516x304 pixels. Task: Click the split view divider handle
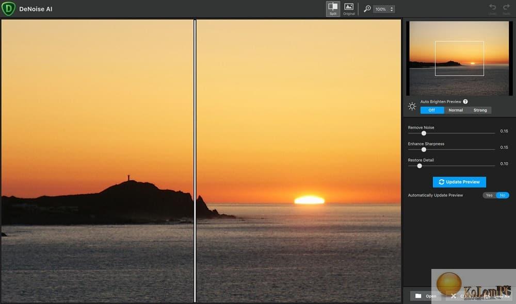coord(195,161)
